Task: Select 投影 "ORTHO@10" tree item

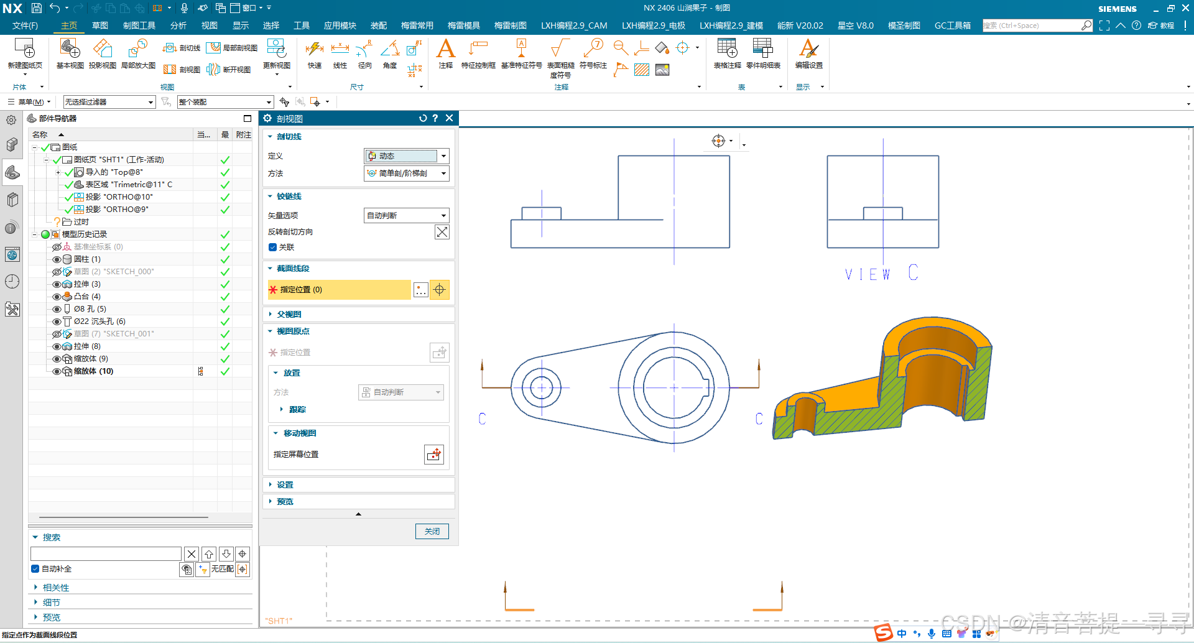Action: pyautogui.click(x=119, y=197)
